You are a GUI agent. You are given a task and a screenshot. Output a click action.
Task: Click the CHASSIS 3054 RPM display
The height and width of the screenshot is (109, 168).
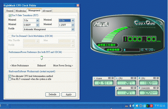(x=149, y=93)
